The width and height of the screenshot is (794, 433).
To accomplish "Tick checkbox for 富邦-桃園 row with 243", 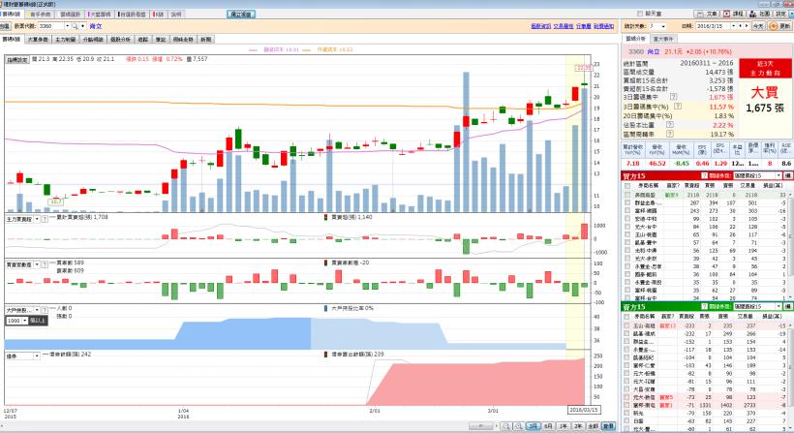I will click(x=627, y=210).
